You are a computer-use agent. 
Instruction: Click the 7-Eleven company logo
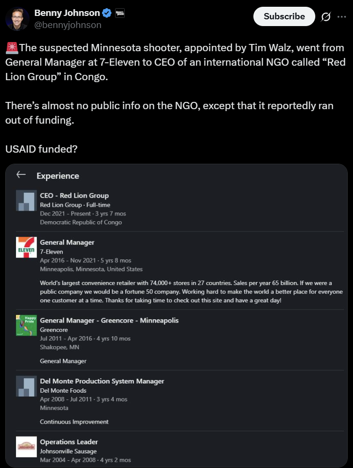(x=26, y=247)
